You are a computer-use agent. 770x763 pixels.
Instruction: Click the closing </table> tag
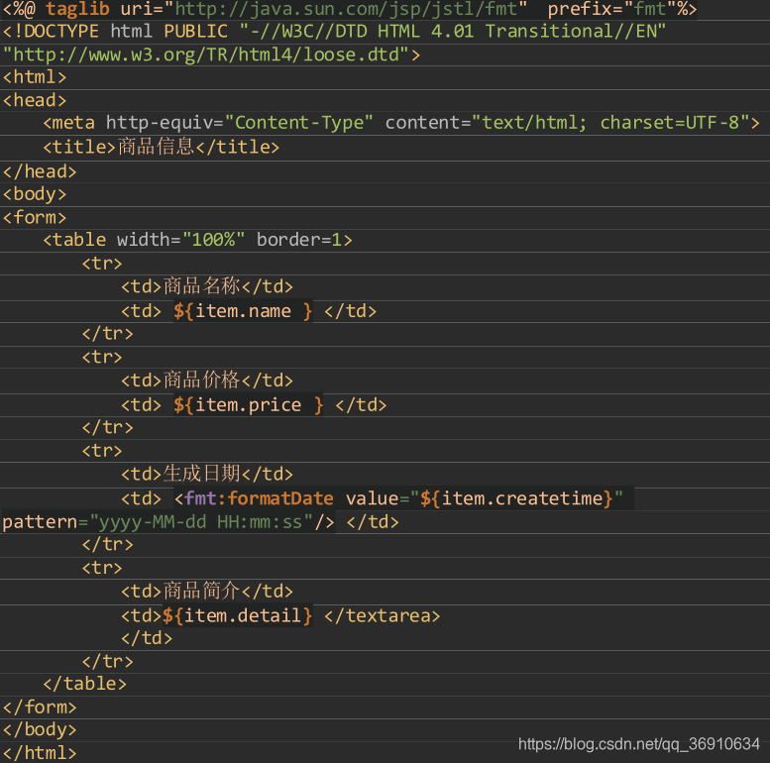click(x=84, y=684)
